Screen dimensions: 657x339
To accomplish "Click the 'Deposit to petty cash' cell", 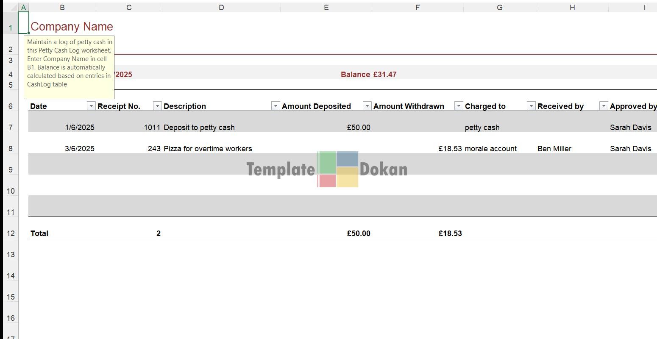I will pyautogui.click(x=199, y=128).
